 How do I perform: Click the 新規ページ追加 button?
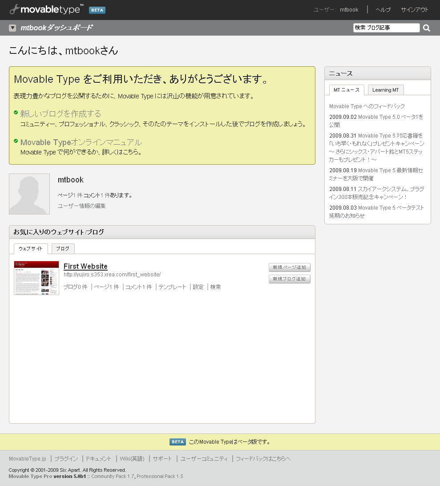[290, 267]
